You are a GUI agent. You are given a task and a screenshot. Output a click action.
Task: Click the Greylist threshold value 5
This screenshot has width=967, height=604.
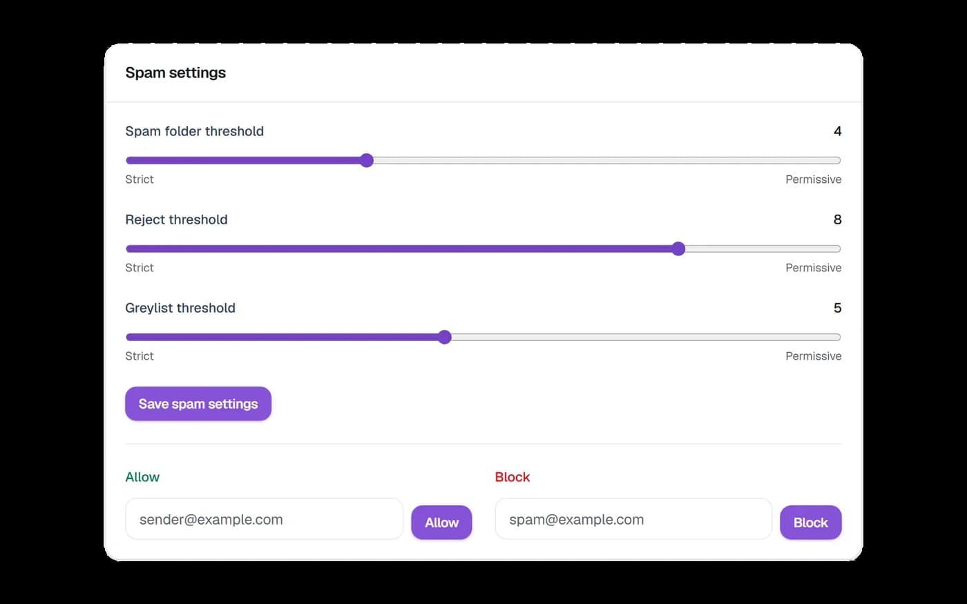pyautogui.click(x=837, y=308)
